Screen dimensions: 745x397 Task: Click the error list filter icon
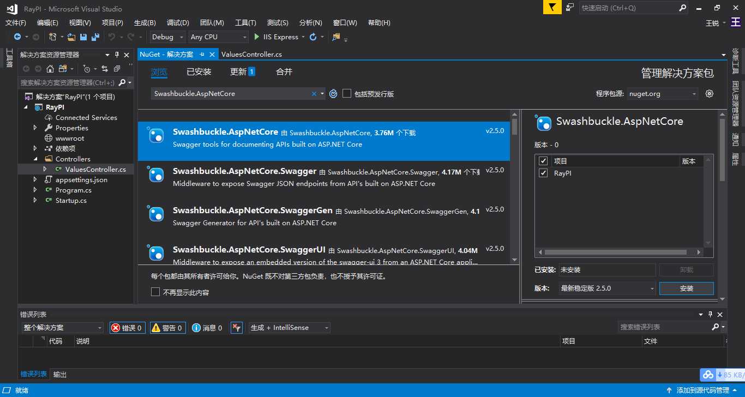(236, 328)
